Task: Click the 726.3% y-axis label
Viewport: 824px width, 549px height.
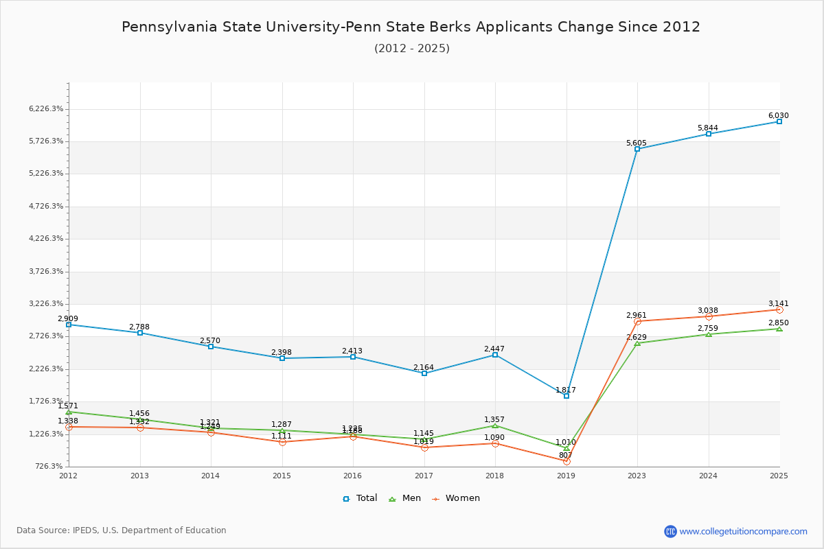Action: coord(49,467)
